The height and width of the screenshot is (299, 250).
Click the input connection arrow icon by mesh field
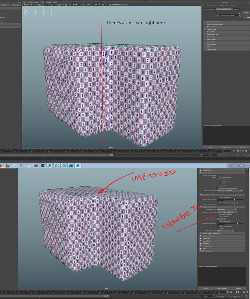pyautogui.click(x=240, y=14)
